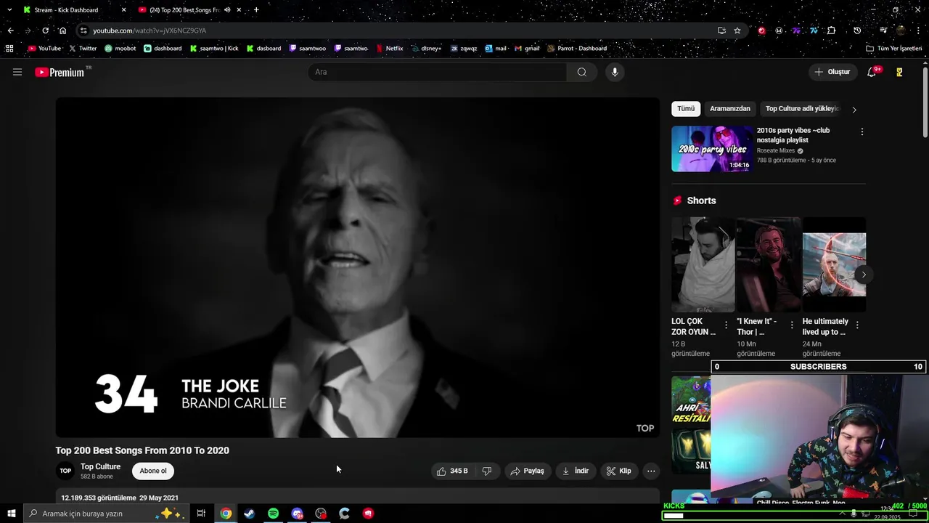Open Top Culture channel name link

click(100, 467)
